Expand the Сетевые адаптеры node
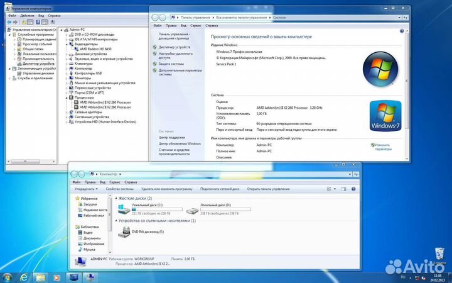This screenshot has height=283, width=452. pos(67,112)
